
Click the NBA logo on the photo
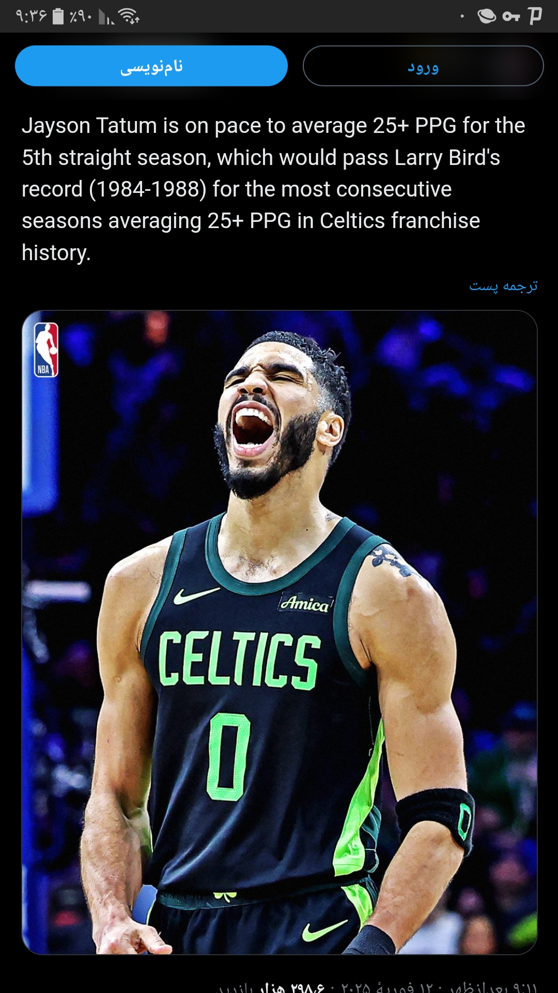pyautogui.click(x=46, y=350)
